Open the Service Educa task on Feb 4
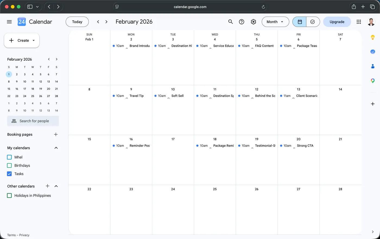380x239 pixels. pos(215,46)
